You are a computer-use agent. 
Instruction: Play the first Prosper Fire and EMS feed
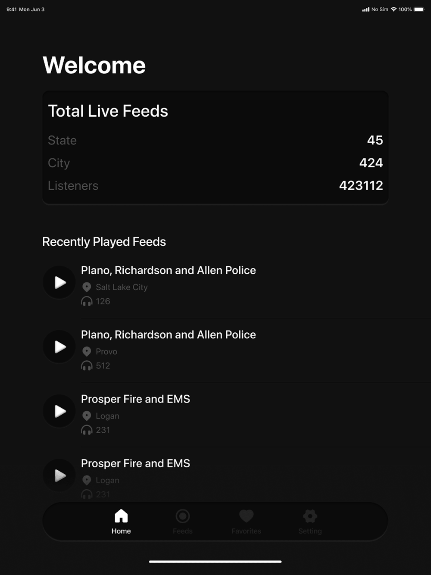(x=59, y=411)
